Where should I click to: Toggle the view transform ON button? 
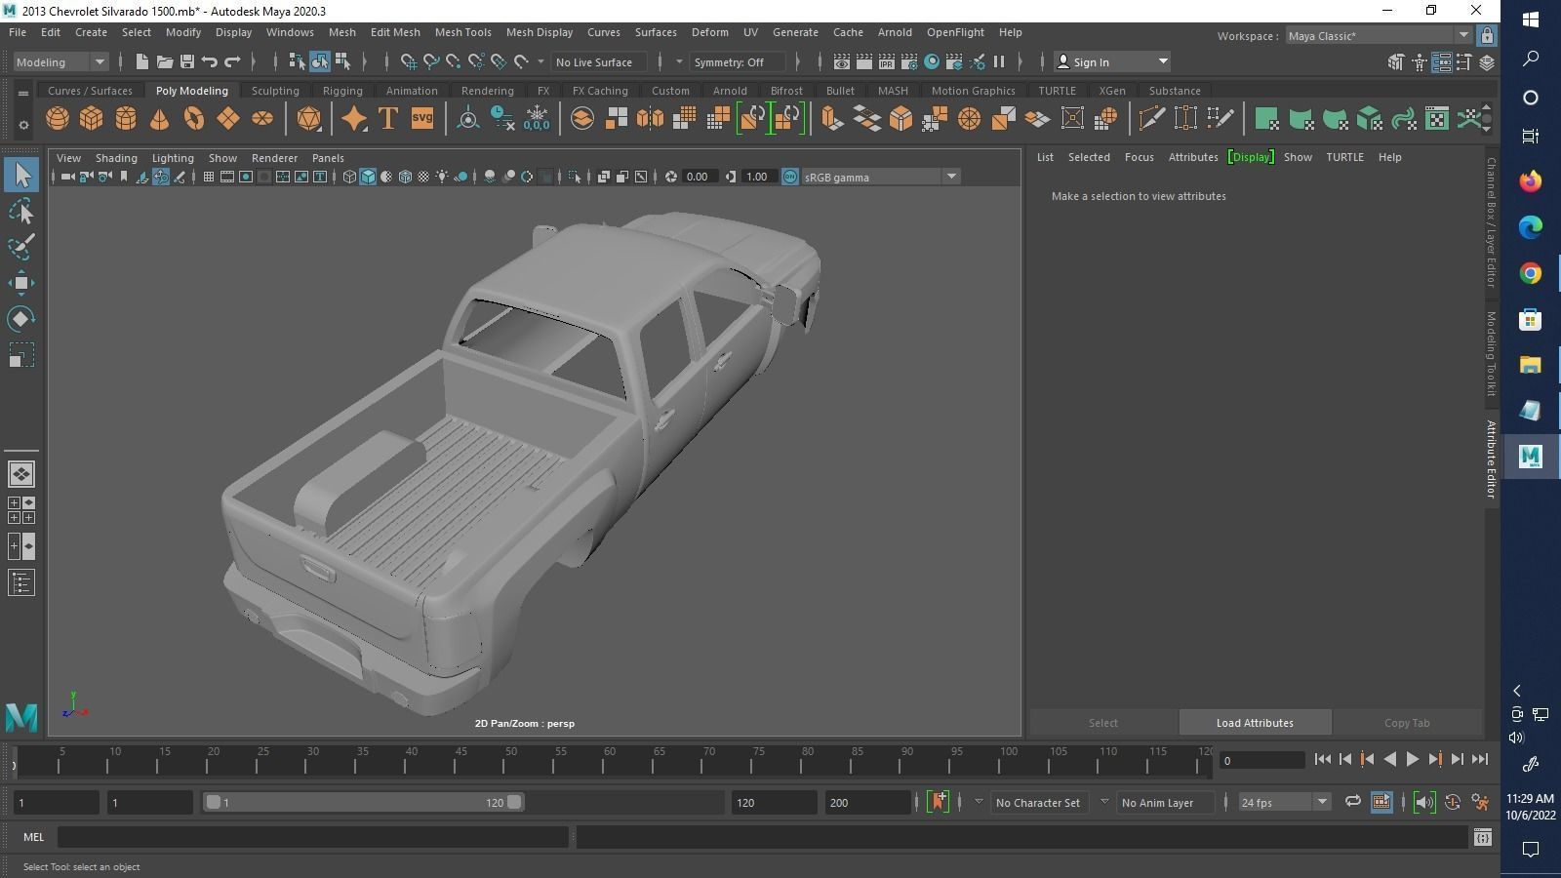point(790,177)
